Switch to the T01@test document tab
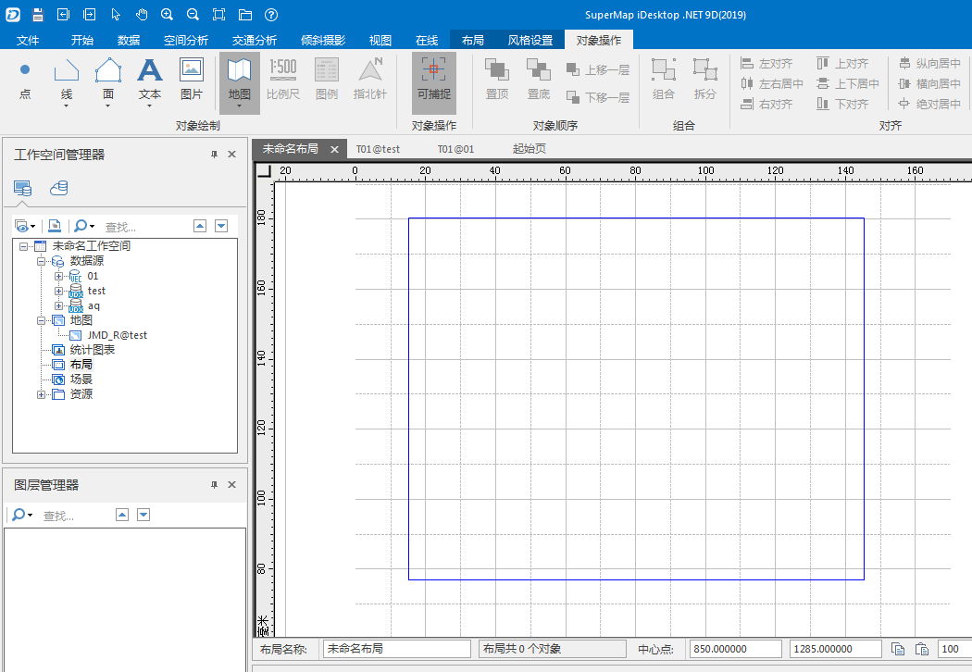The width and height of the screenshot is (972, 672). point(378,149)
